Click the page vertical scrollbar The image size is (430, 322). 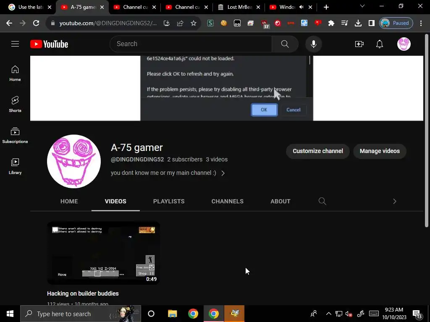pyautogui.click(x=427, y=130)
